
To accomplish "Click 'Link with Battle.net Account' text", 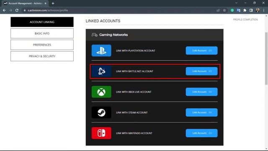I will coord(134,71).
